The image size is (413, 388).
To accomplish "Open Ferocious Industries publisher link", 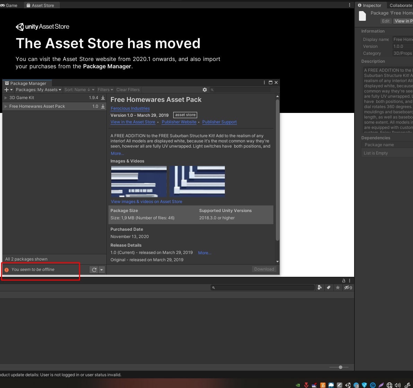I will [130, 108].
